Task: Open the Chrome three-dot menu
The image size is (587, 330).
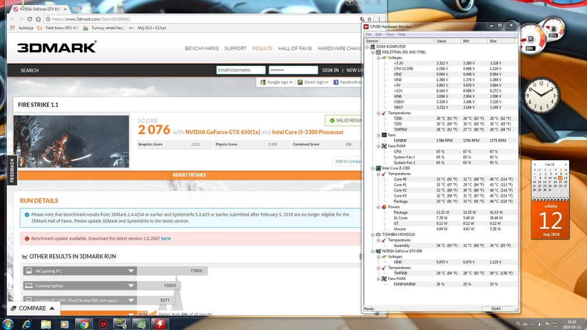Action: point(379,19)
